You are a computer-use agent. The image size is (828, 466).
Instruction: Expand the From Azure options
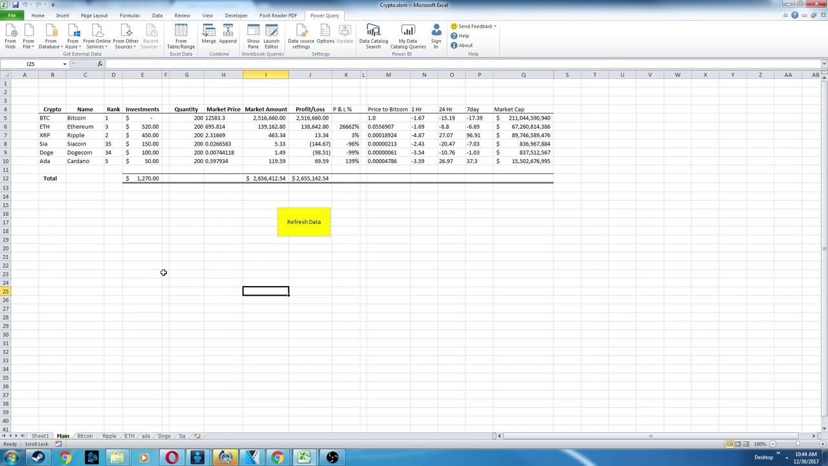[x=73, y=36]
